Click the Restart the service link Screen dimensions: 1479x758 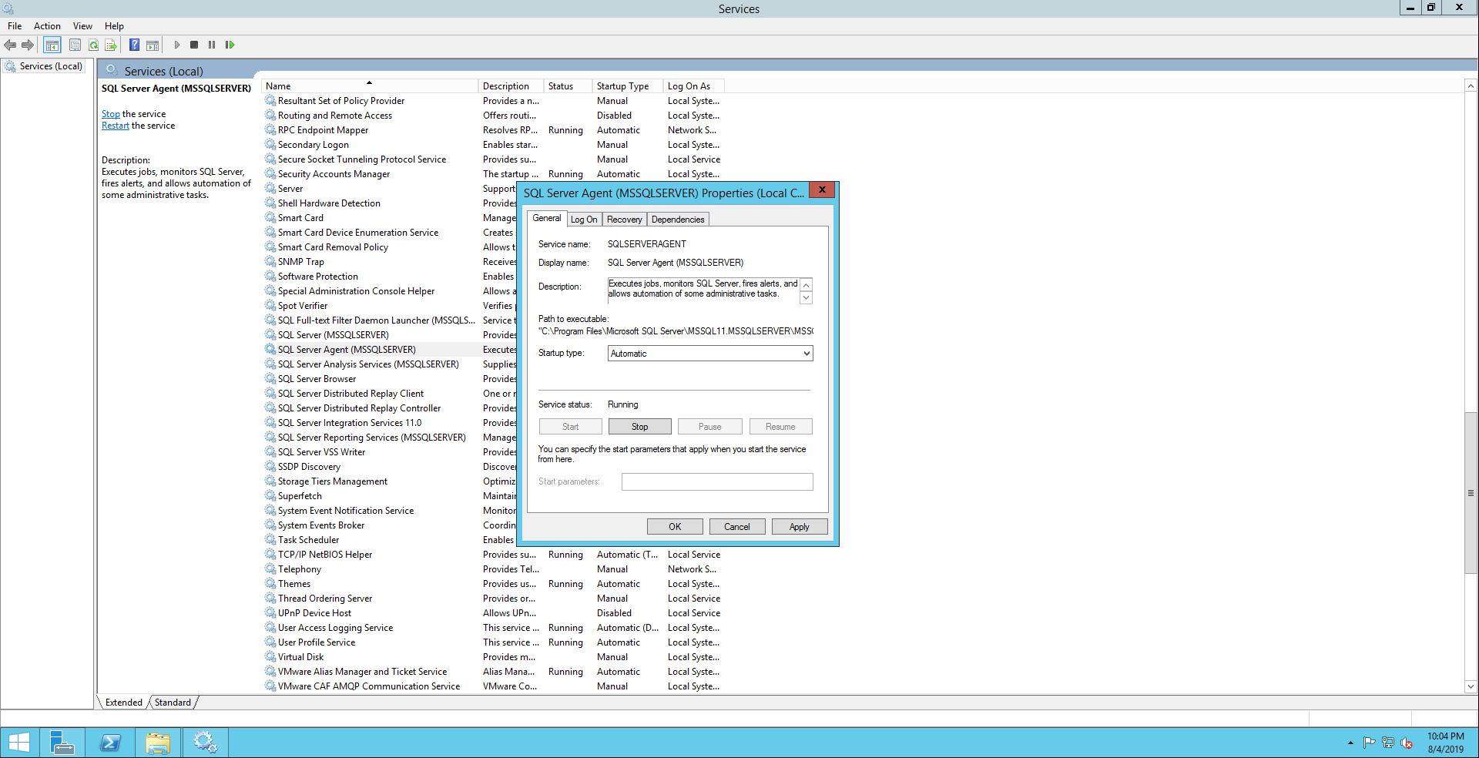click(x=116, y=126)
